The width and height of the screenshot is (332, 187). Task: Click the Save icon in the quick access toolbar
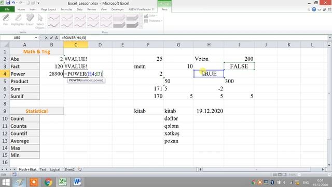[8, 3]
